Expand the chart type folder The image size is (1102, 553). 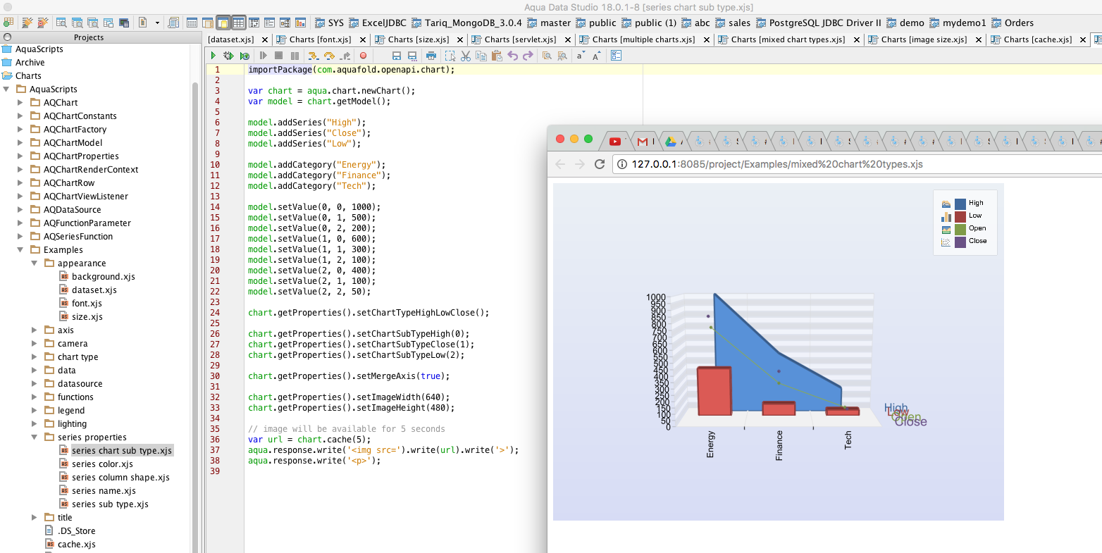[x=35, y=357]
